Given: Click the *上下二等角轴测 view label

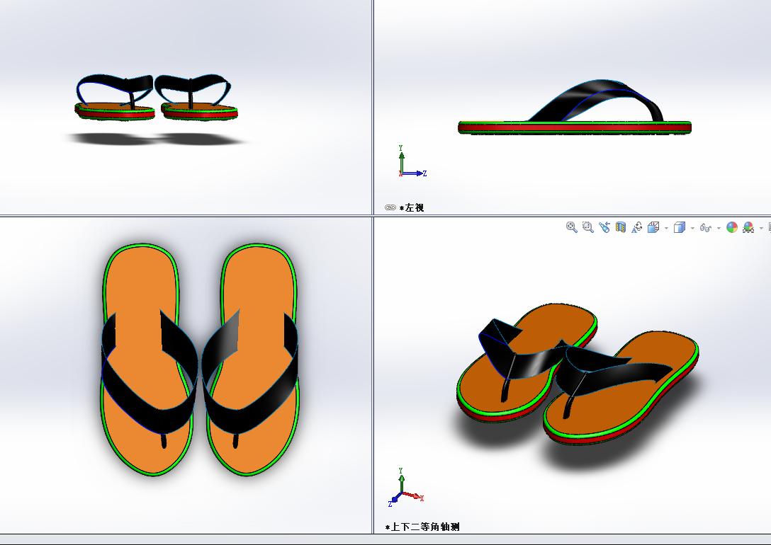Looking at the screenshot, I should point(423,527).
